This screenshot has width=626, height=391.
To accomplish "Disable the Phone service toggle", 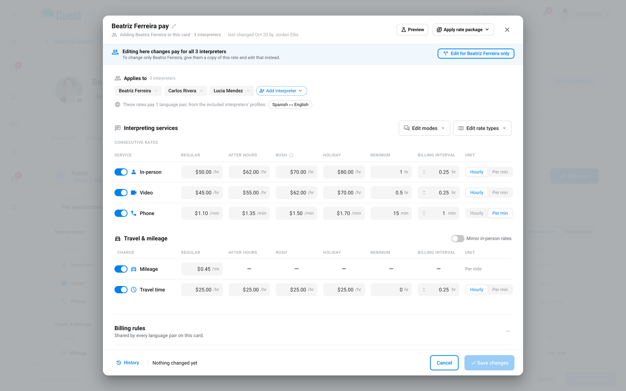I will [x=121, y=213].
